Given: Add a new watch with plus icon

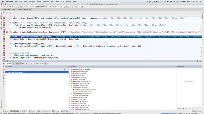Looking at the screenshot, I should click(178, 108).
